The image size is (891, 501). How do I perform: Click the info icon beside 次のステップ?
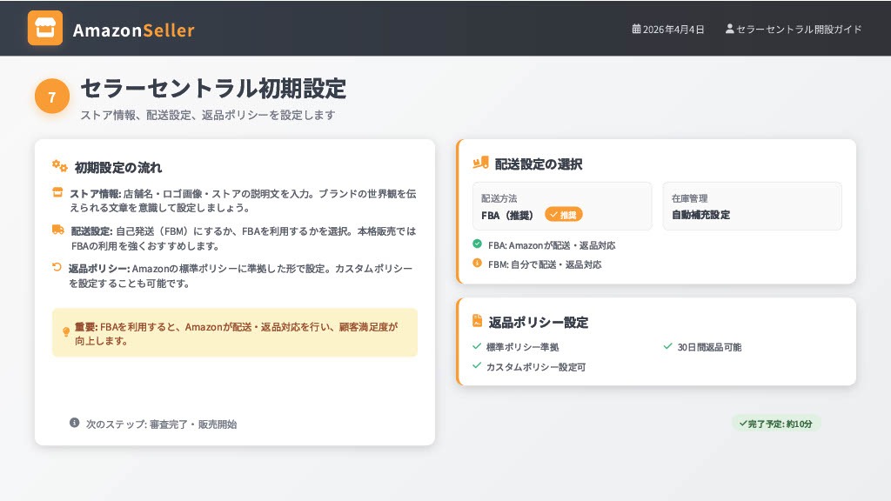(75, 423)
